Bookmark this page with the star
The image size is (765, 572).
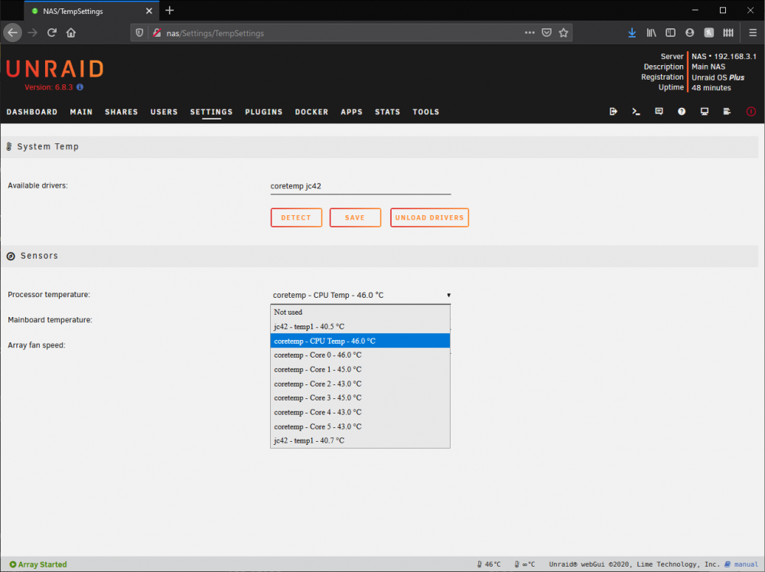[x=564, y=33]
